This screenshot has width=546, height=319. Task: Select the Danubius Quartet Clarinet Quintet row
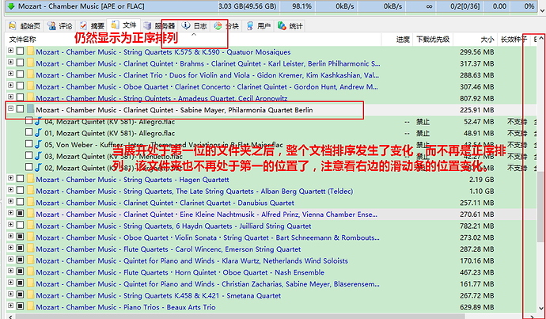tap(271, 203)
